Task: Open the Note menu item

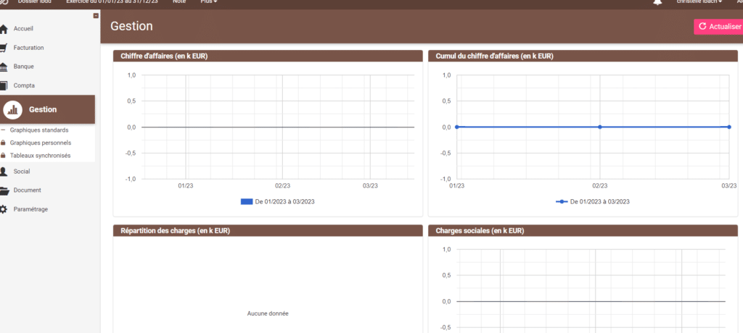Action: point(179,2)
